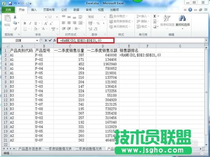Click the decrease decimal icon
This screenshot has height=157, width=210.
96,29
